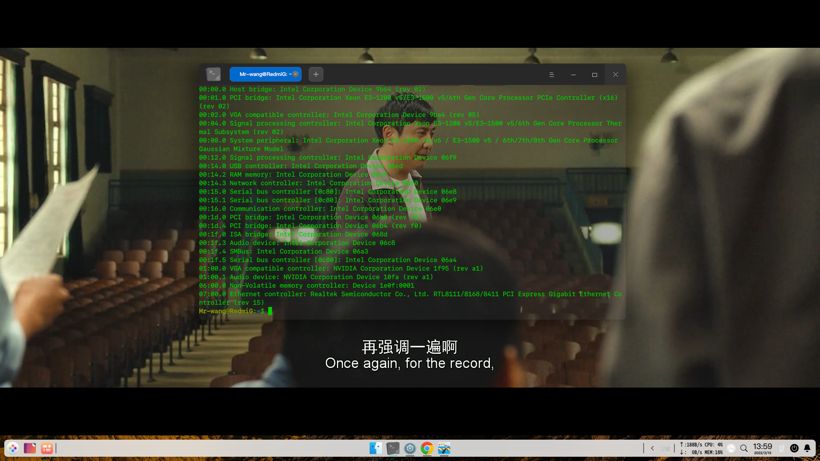This screenshot has width=820, height=461.
Task: Open the trash from the system tray
Action: click(x=782, y=448)
